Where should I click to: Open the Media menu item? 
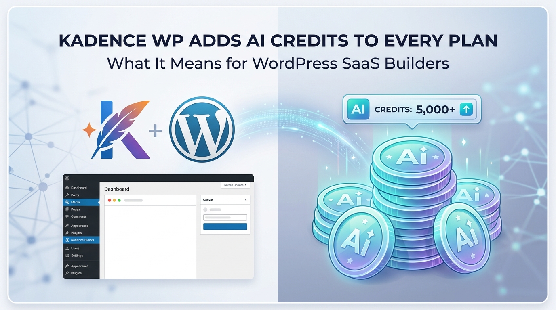click(x=81, y=202)
